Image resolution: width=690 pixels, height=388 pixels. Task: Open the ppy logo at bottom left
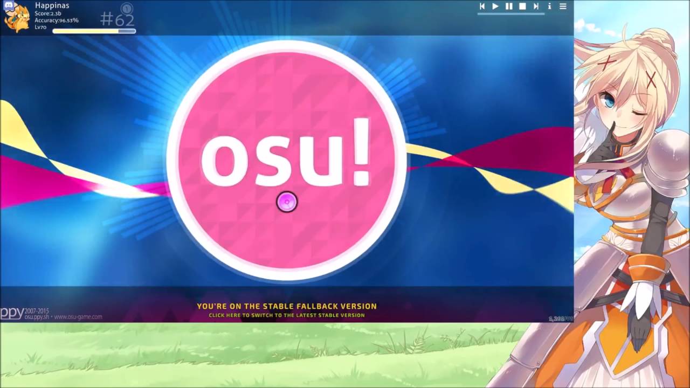click(x=11, y=313)
